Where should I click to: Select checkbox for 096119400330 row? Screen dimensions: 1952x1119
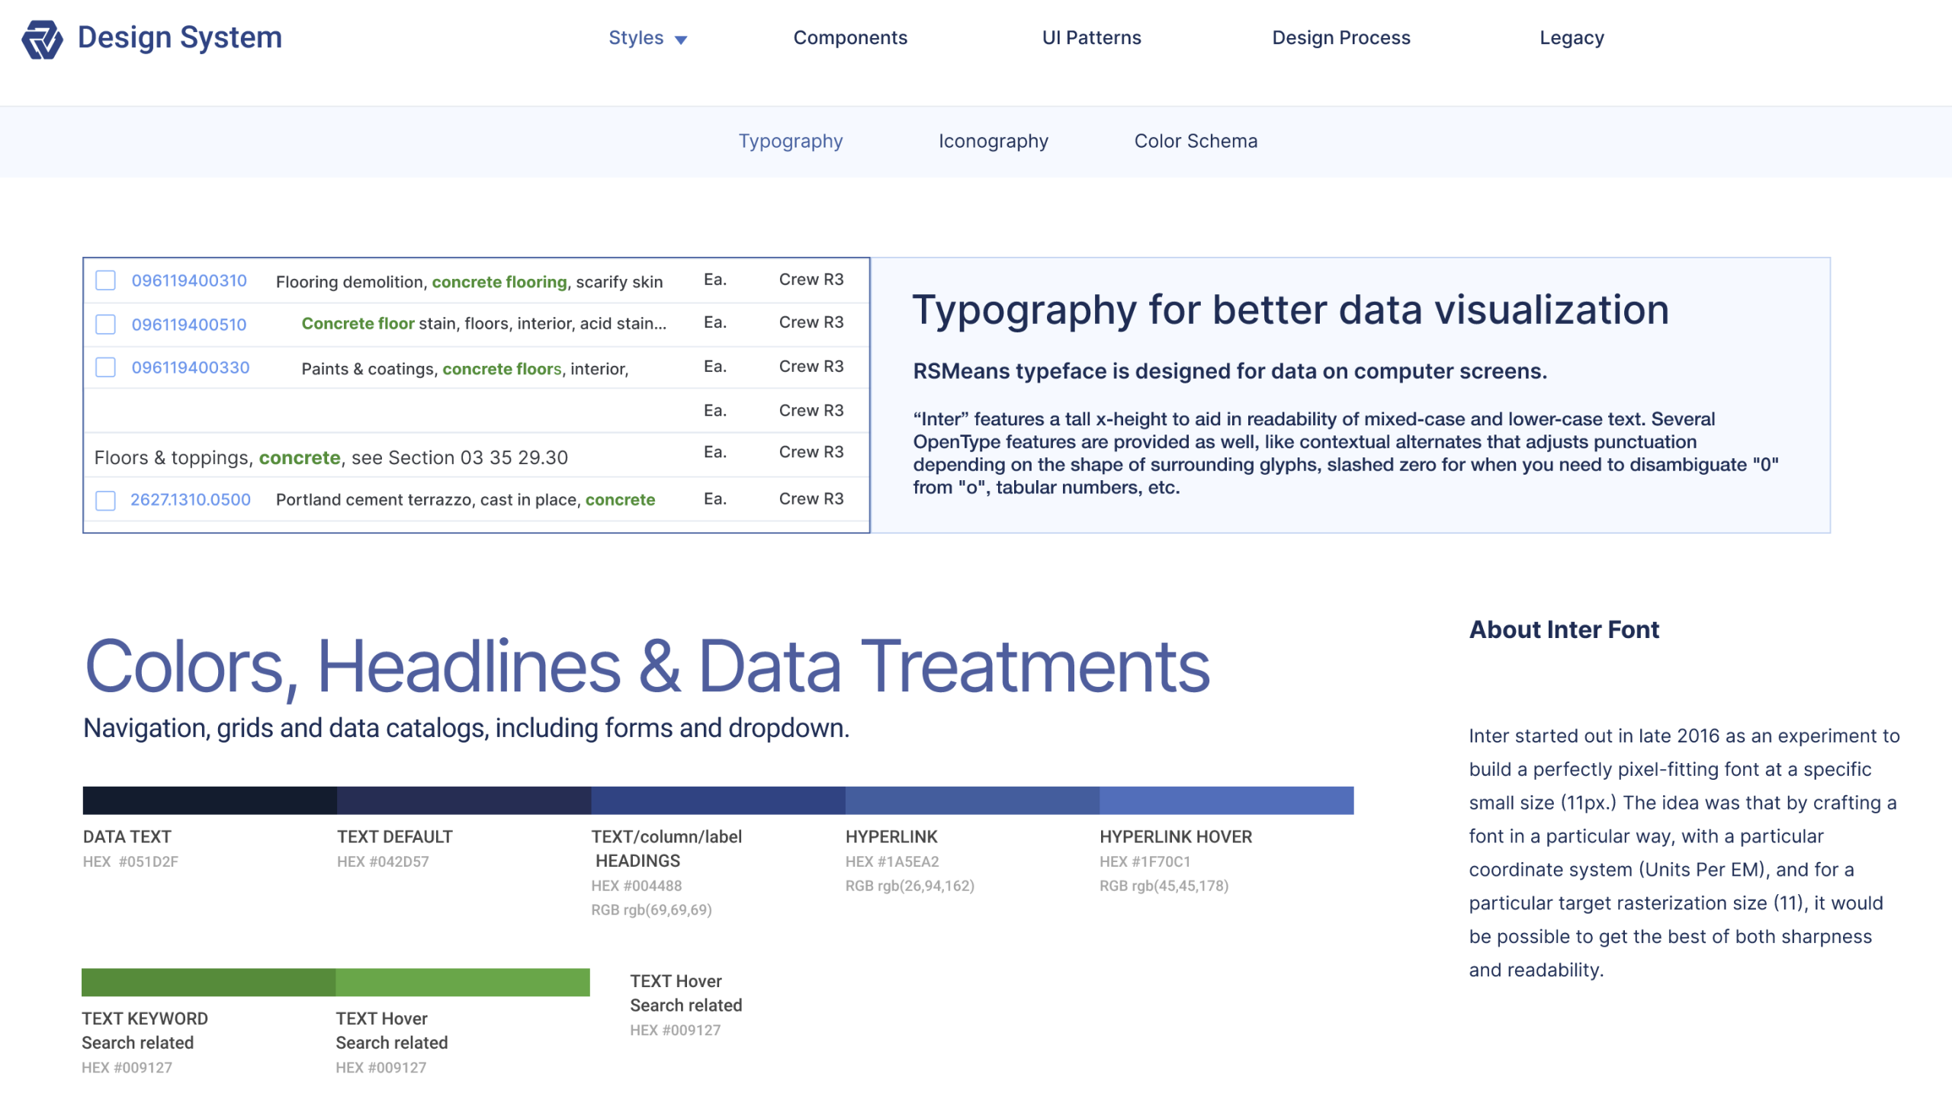(105, 367)
